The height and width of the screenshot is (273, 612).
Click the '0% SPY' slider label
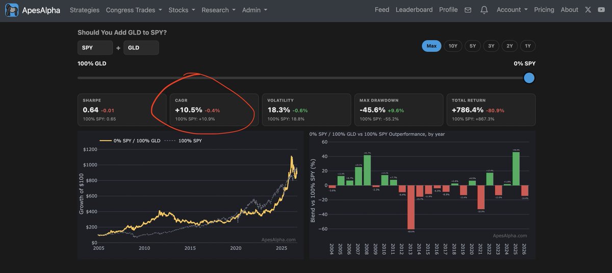click(x=525, y=64)
